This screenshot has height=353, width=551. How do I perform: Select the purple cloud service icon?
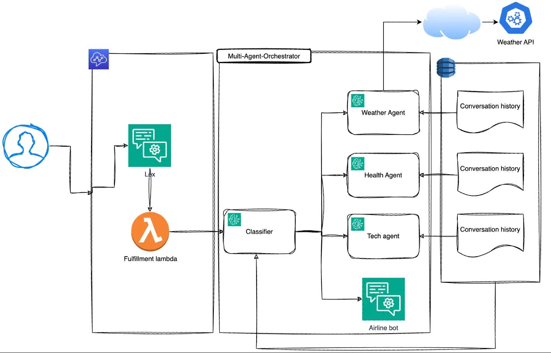point(99,59)
